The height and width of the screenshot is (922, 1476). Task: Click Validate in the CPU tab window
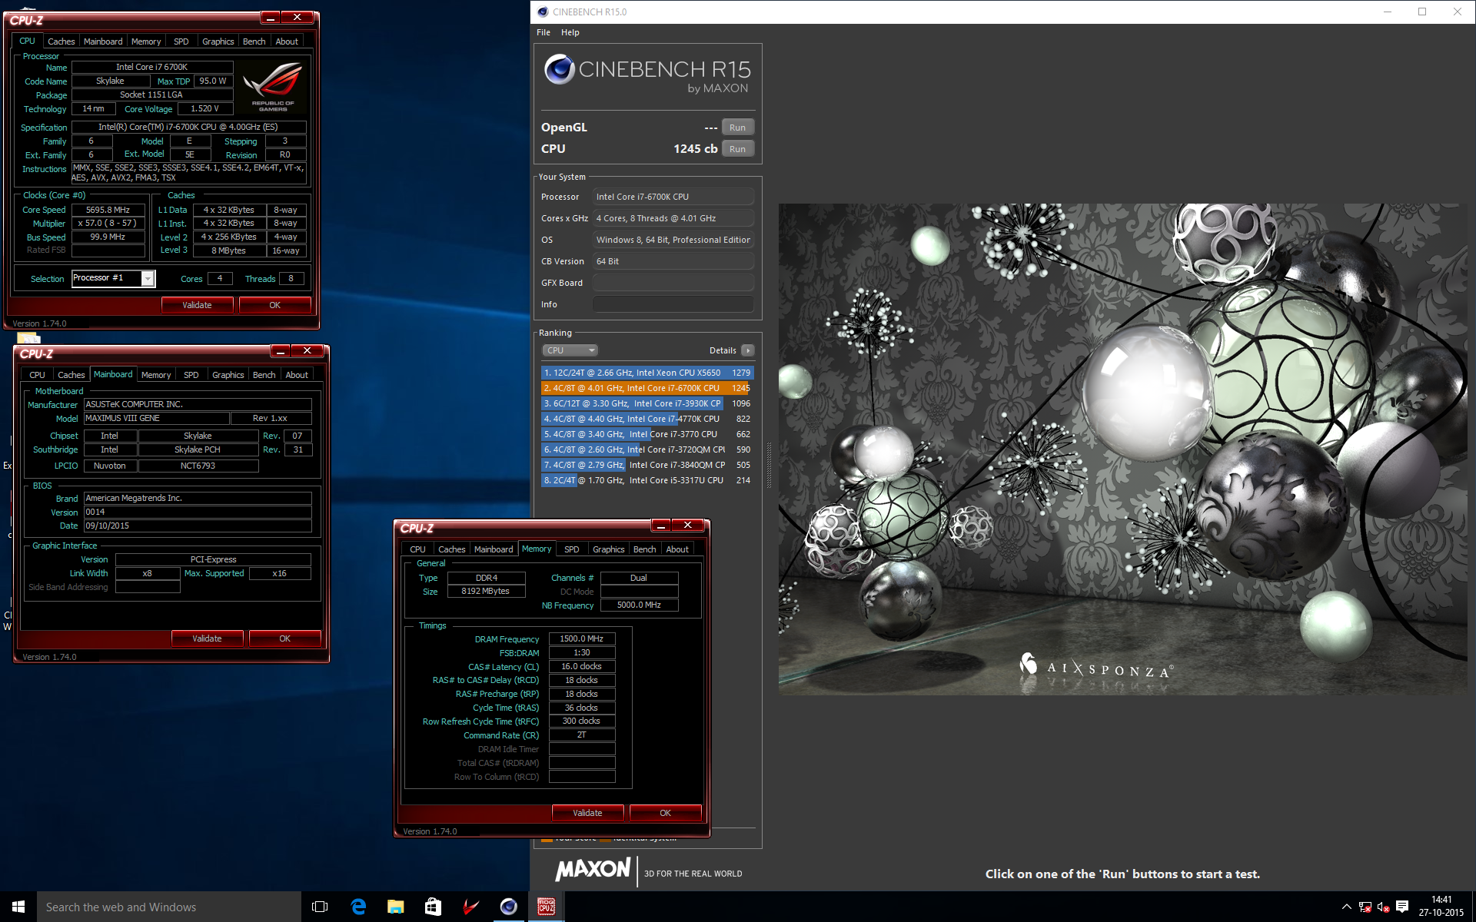coord(197,305)
